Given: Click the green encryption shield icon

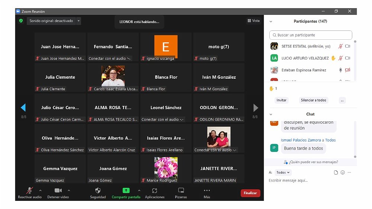Looking at the screenshot, I should tap(21, 21).
